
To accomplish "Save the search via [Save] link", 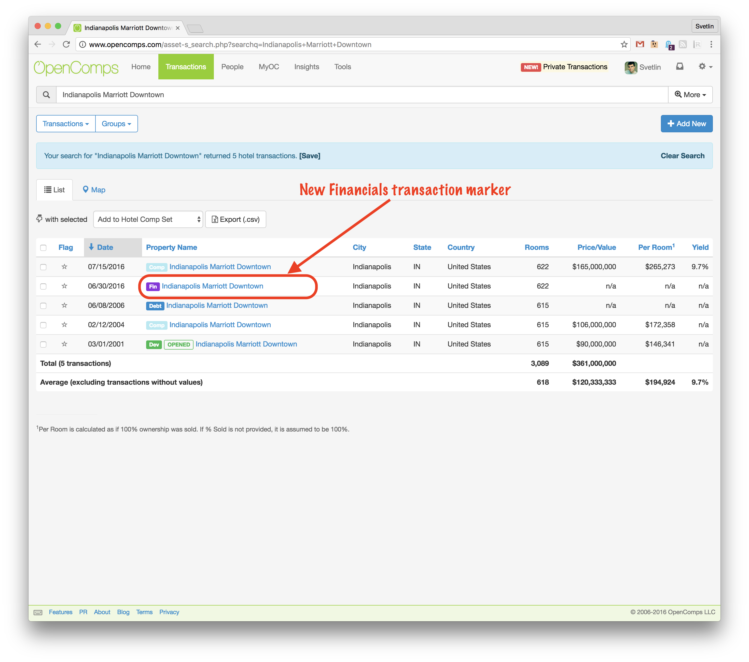I will 310,156.
